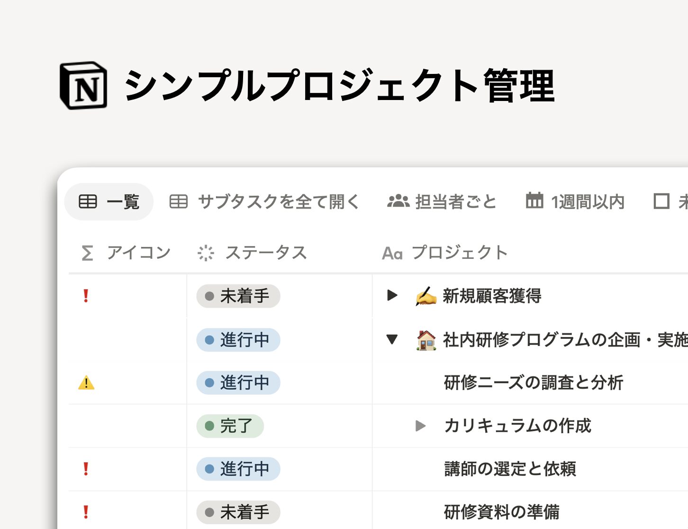Expand the 新規顧客獲得 project toggle
Viewport: 688px width, 529px height.
392,296
